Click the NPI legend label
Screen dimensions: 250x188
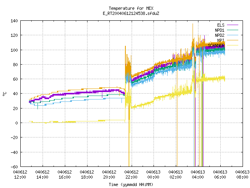coord(221,40)
